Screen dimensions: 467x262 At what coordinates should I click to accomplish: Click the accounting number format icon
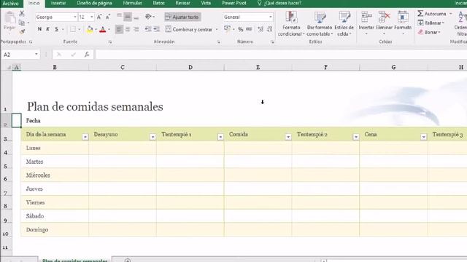click(x=227, y=29)
